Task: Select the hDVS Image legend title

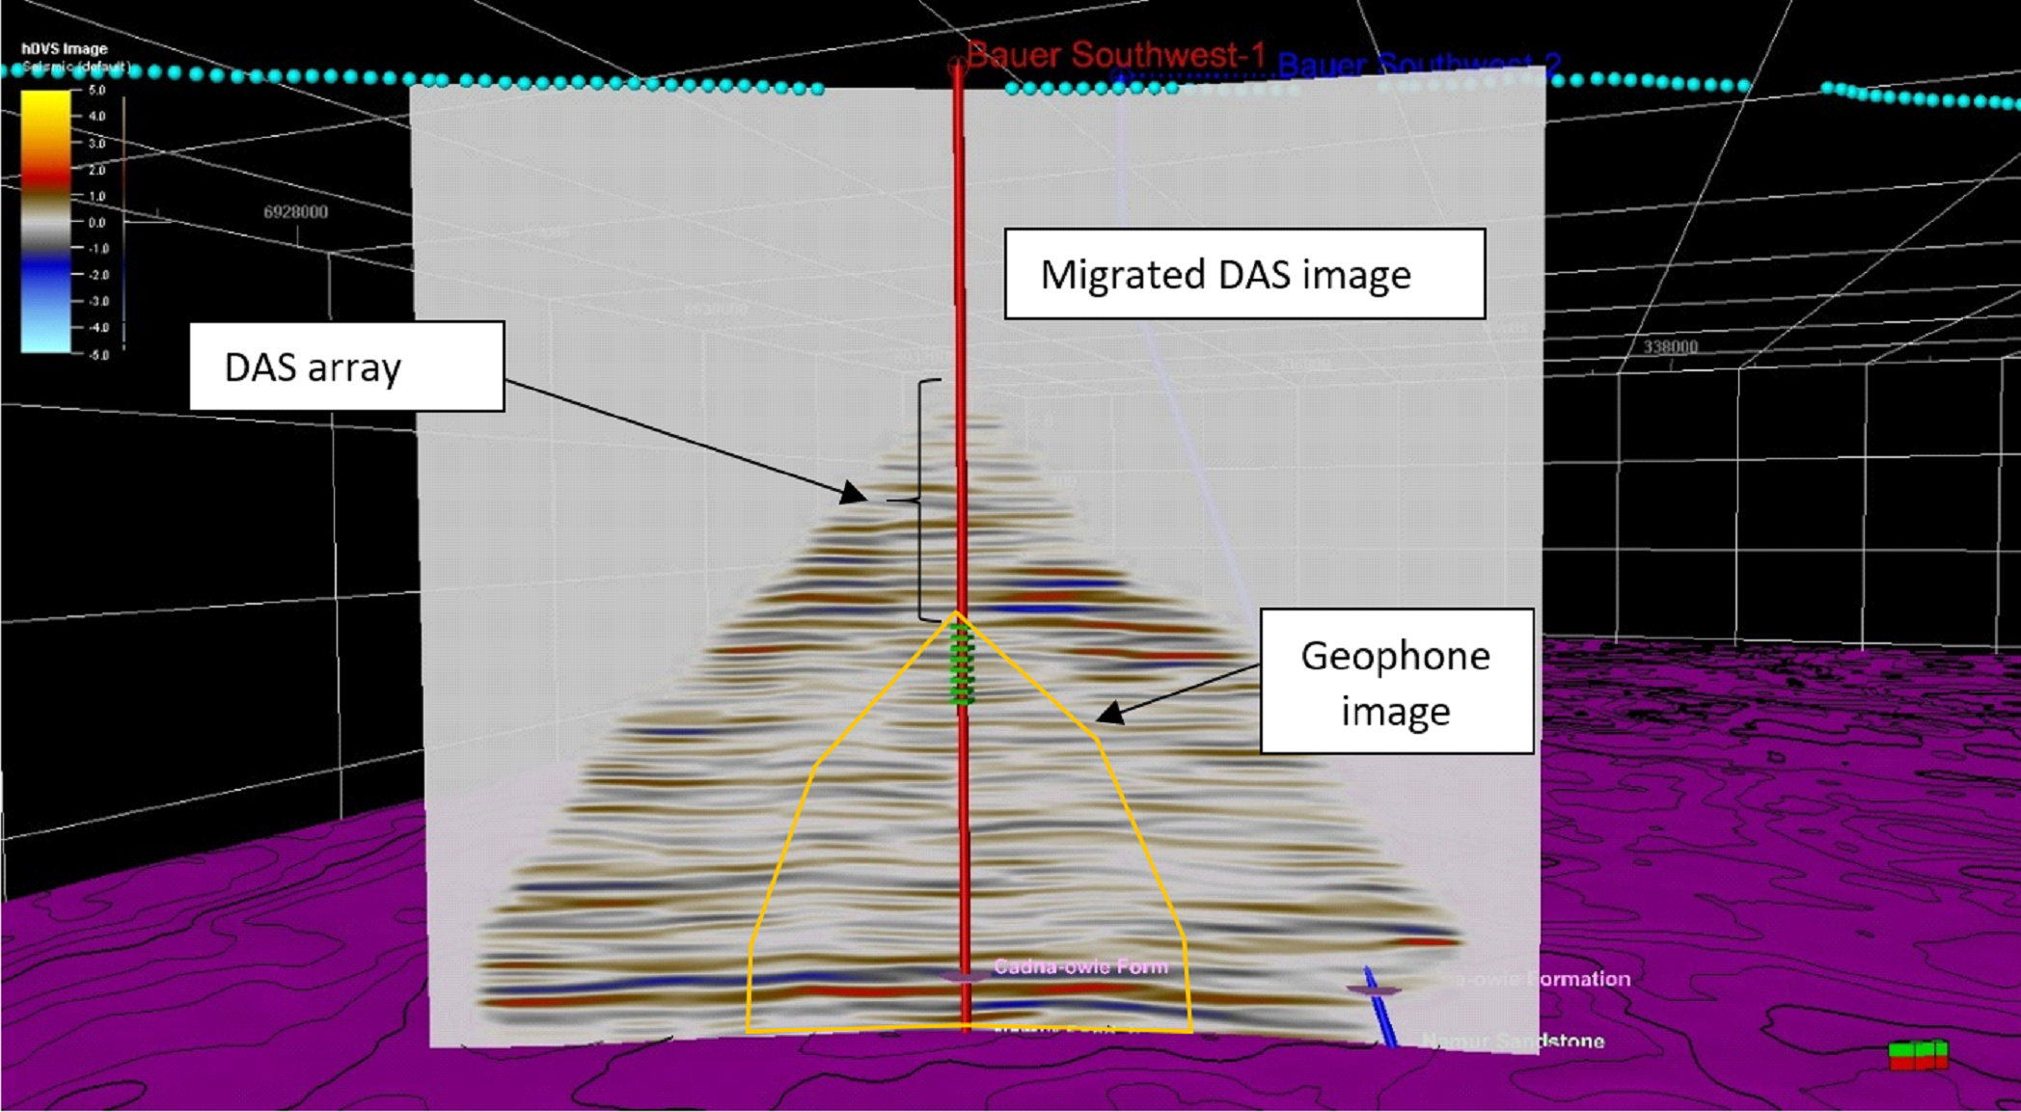Action: pos(65,48)
